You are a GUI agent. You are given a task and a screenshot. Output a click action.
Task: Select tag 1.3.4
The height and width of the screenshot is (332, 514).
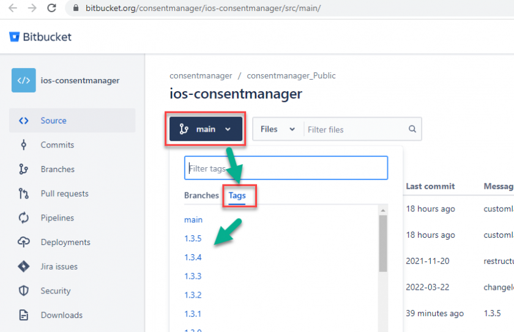click(x=193, y=257)
